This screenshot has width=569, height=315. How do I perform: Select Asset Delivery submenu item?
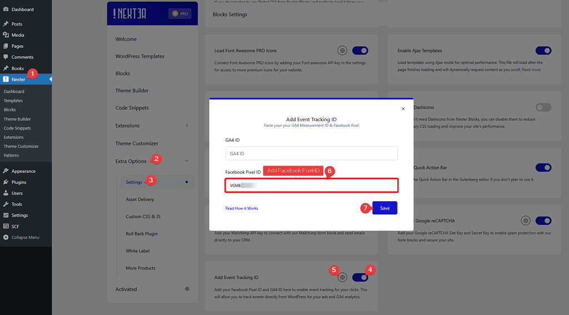click(139, 199)
